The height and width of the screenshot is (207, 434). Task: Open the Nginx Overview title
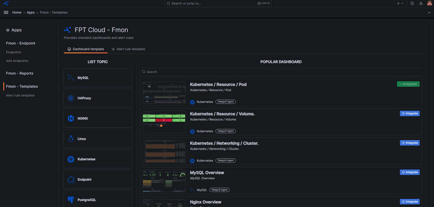pyautogui.click(x=205, y=202)
